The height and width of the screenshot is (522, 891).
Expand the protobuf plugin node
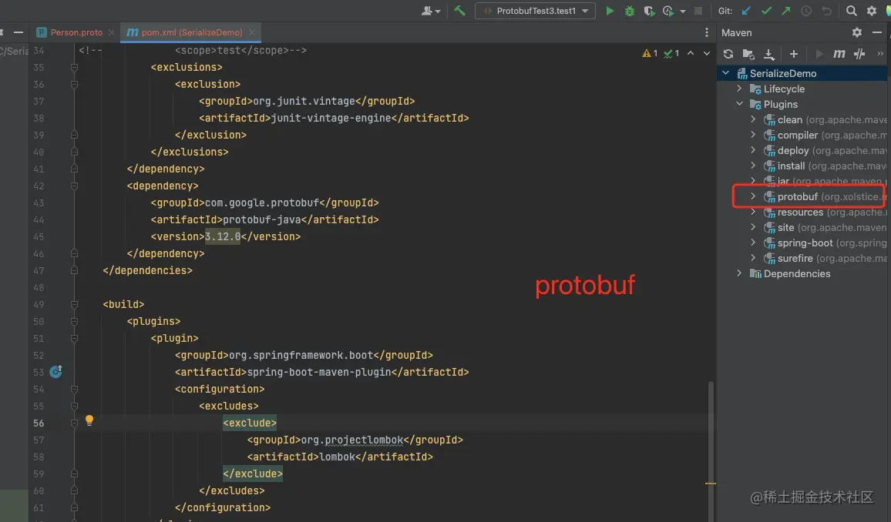point(753,196)
